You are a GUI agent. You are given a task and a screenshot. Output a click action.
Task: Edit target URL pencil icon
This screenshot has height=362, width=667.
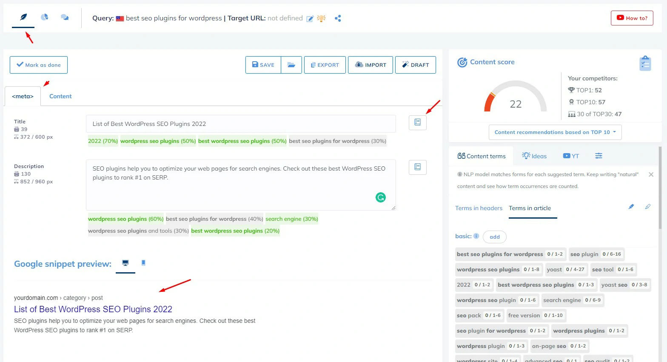[x=310, y=19]
